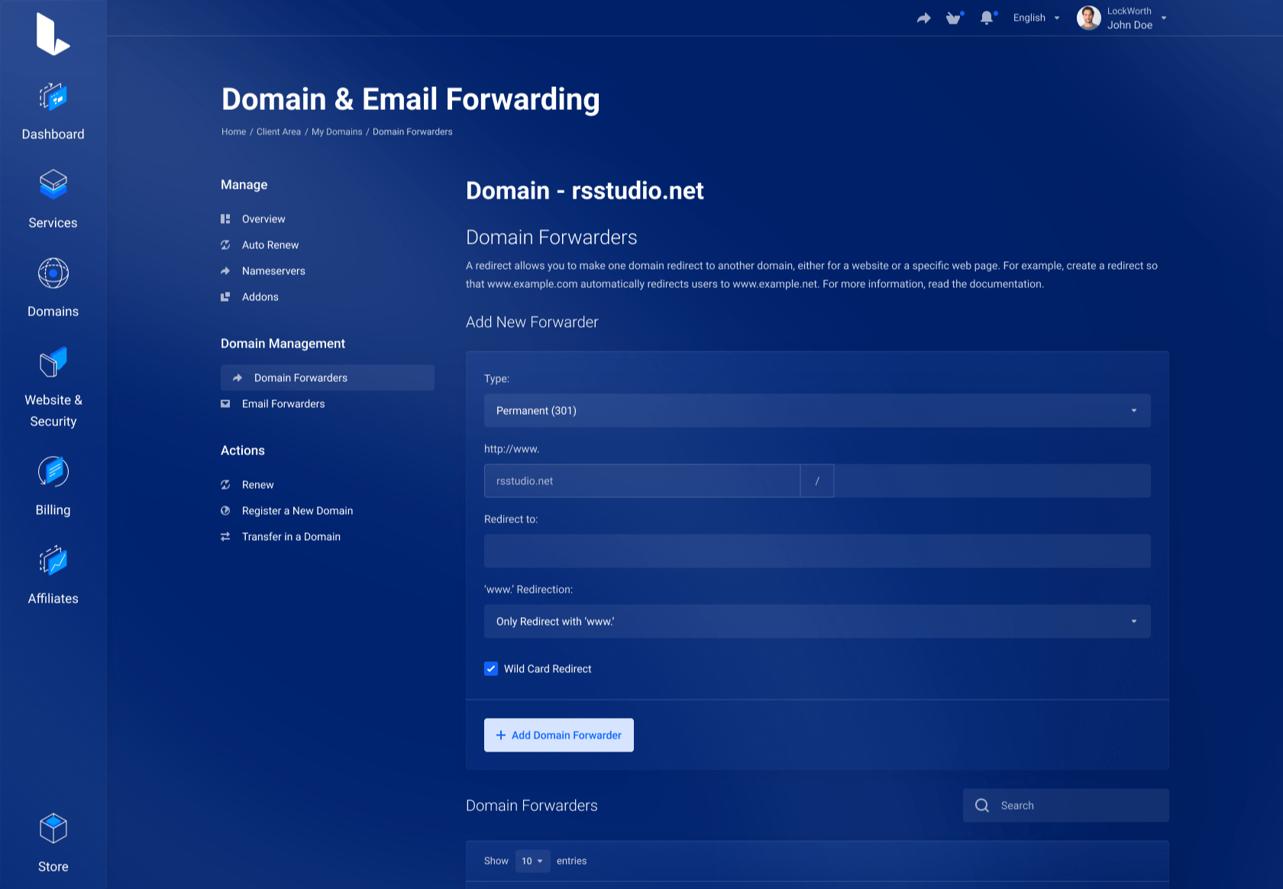Screen dimensions: 1283x889
Task: Click the Renew action refresh icon
Action: tap(225, 485)
